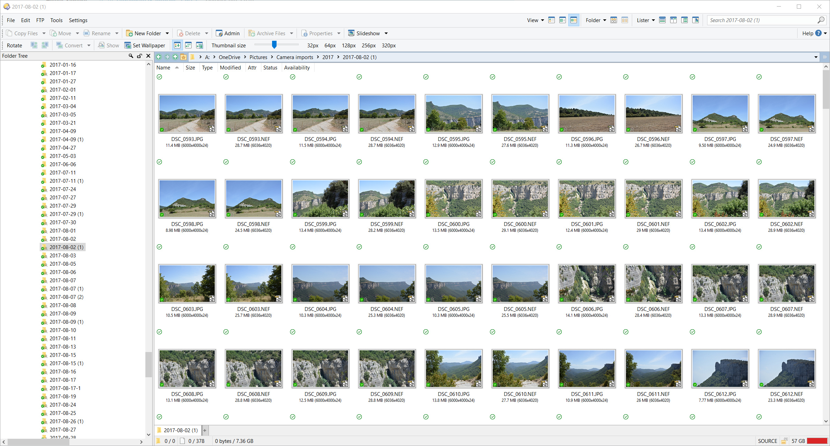
Task: Click the status bar lock icon near SOURCE
Action: [784, 441]
